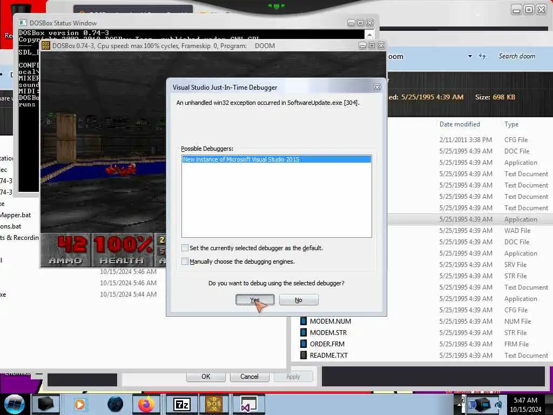Click the taskbar clock showing 5:47 AM

click(x=525, y=405)
